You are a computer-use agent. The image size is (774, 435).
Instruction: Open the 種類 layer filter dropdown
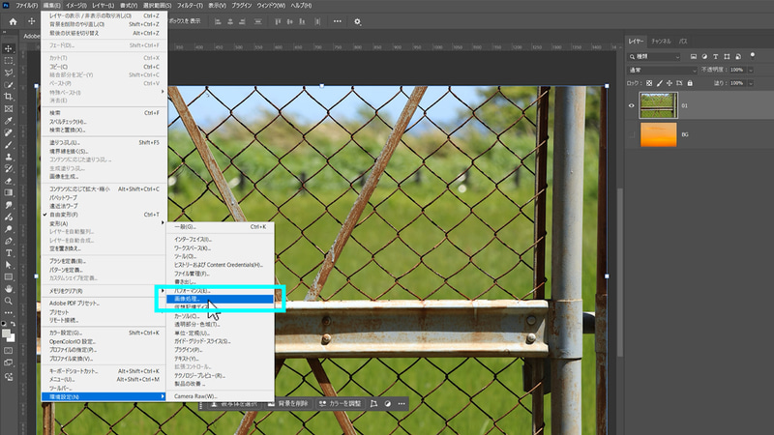click(654, 57)
